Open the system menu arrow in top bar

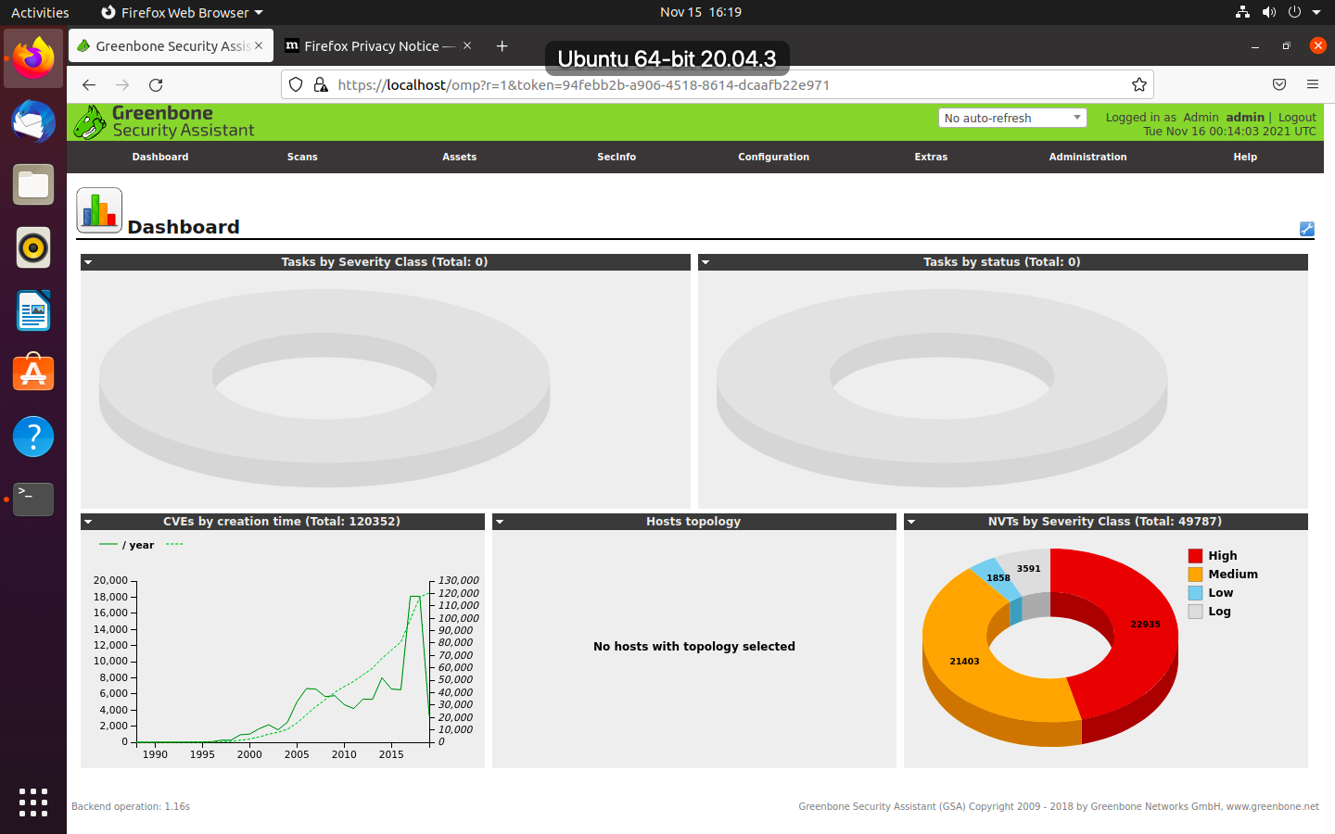click(1316, 12)
